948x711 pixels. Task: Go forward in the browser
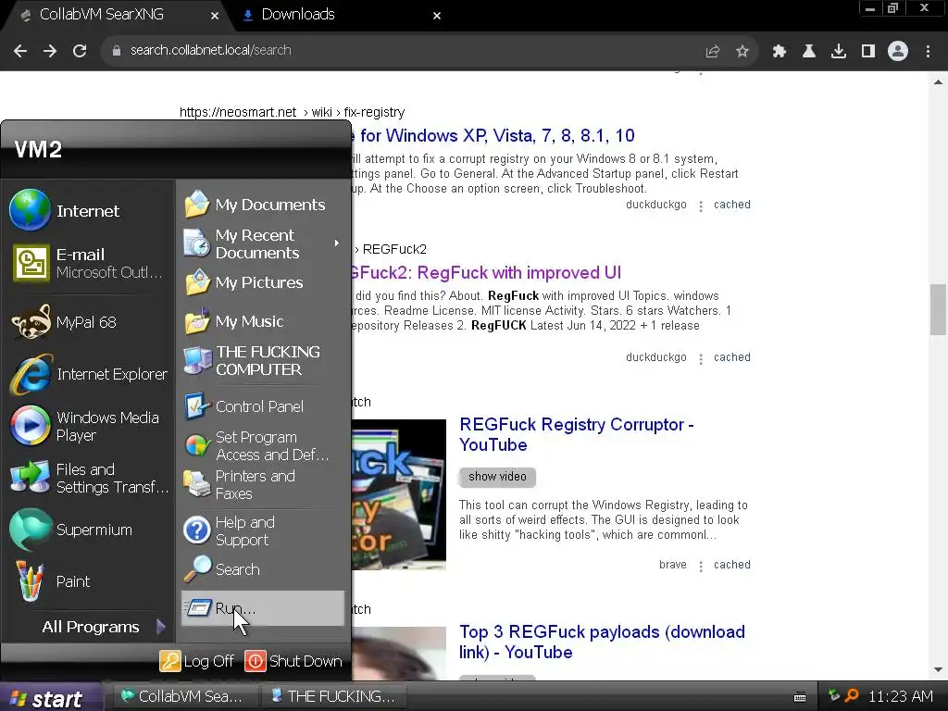click(50, 51)
